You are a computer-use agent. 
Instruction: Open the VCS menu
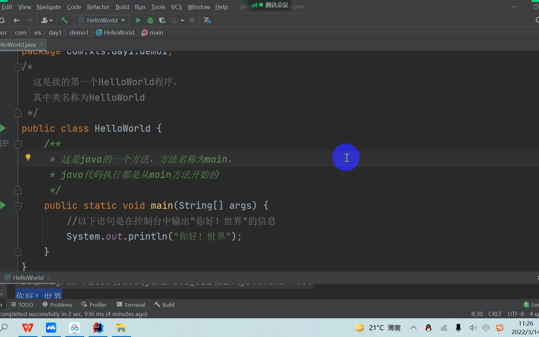point(177,7)
